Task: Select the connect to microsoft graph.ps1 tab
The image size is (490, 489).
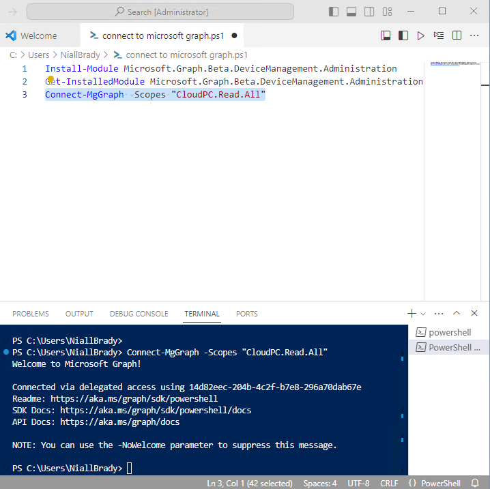Action: 163,36
